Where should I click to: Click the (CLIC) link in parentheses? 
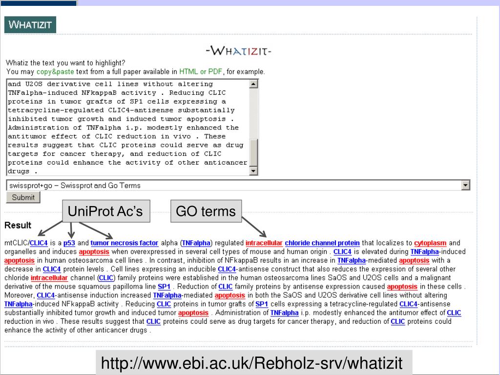pos(106,278)
